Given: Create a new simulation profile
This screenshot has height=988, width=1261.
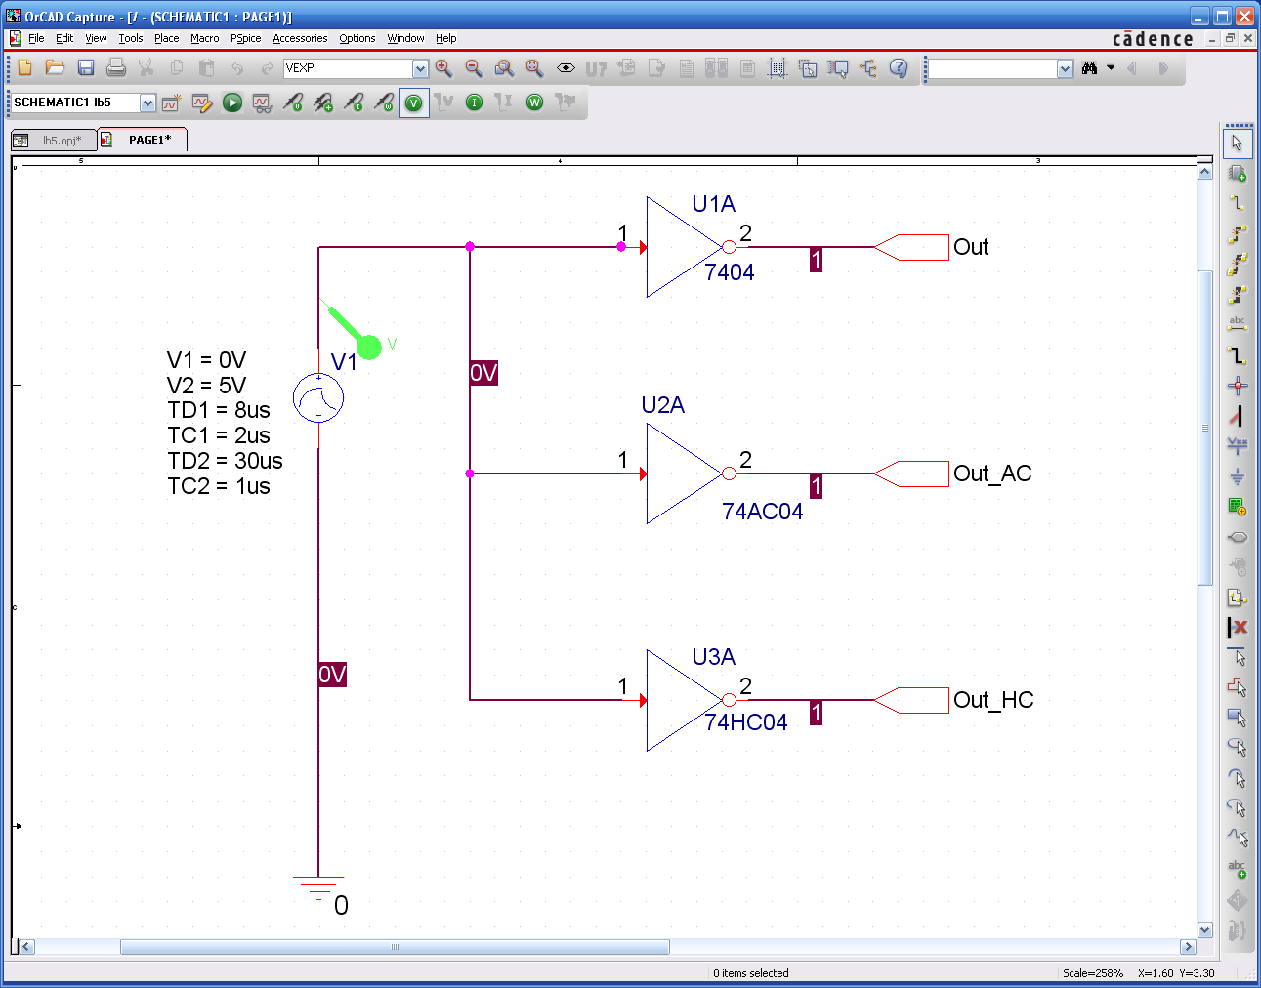Looking at the screenshot, I should tap(172, 103).
